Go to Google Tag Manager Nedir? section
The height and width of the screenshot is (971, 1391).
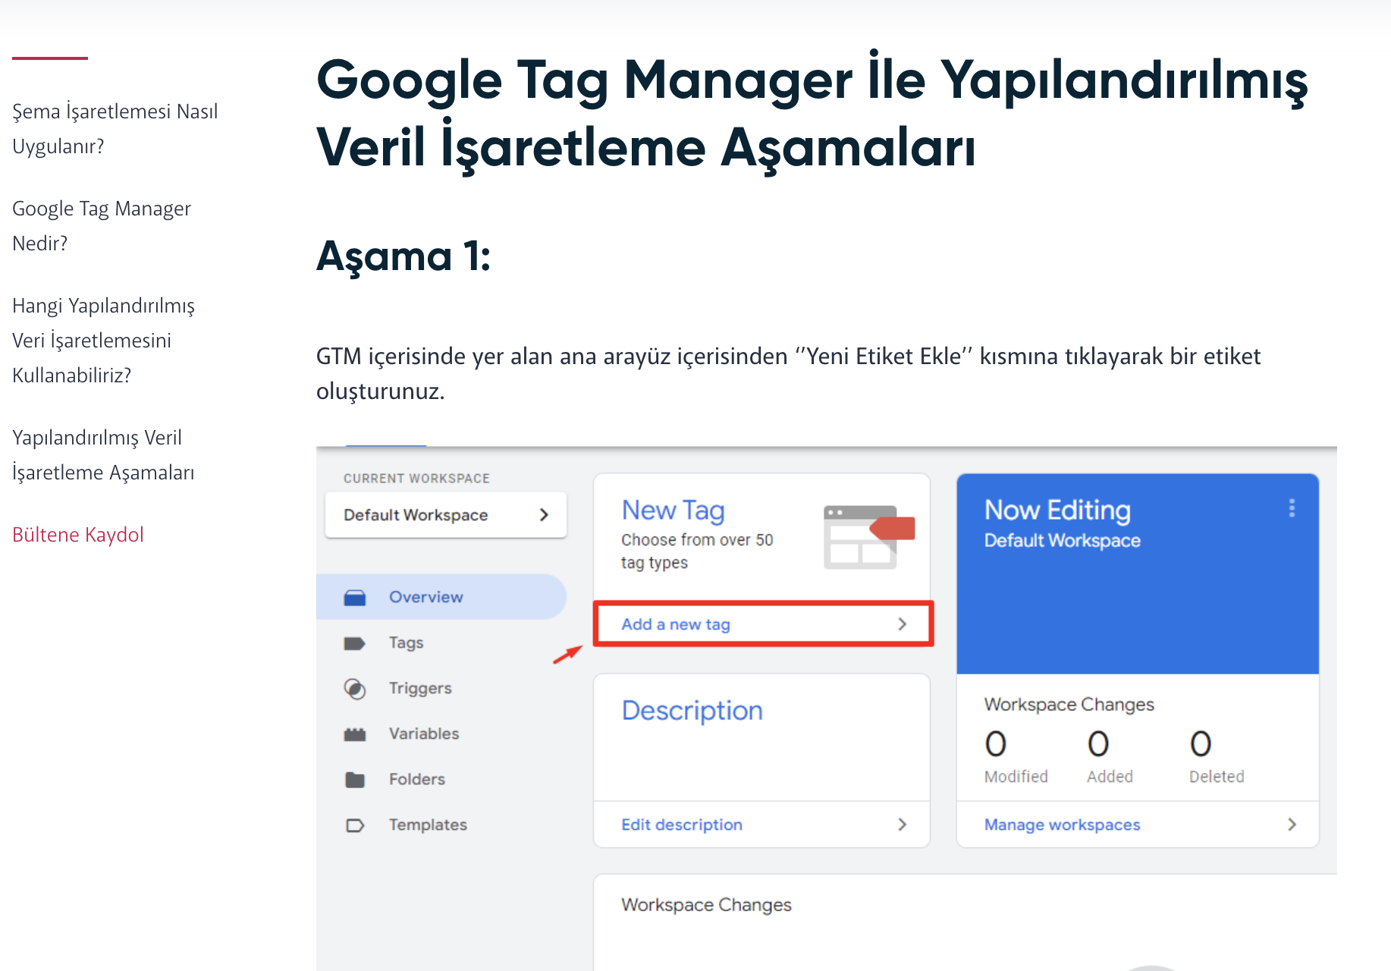102,226
